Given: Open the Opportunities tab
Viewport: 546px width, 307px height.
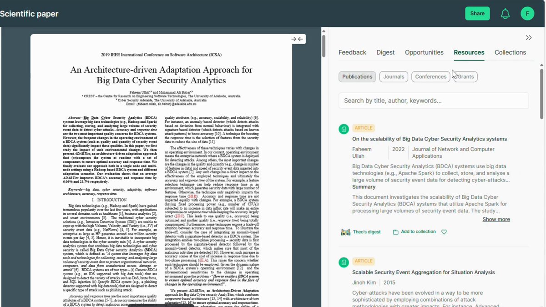Looking at the screenshot, I should [x=424, y=52].
